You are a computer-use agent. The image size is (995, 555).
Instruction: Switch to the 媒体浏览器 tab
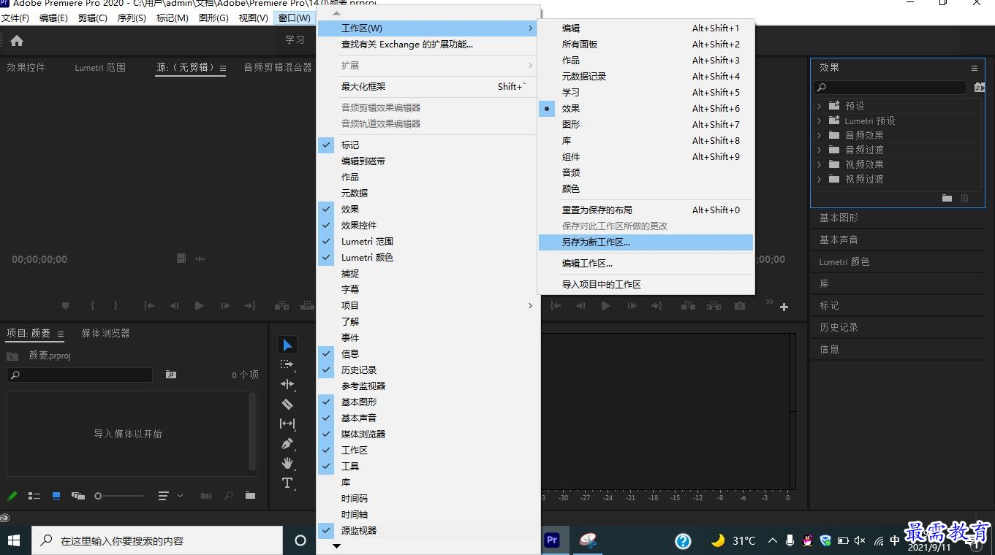click(x=106, y=333)
